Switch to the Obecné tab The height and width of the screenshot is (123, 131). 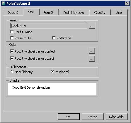pyautogui.click(x=13, y=13)
